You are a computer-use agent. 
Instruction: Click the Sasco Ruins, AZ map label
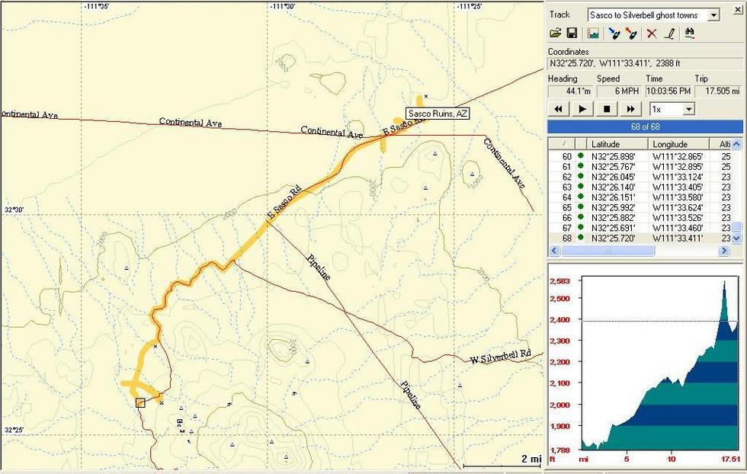tap(438, 114)
